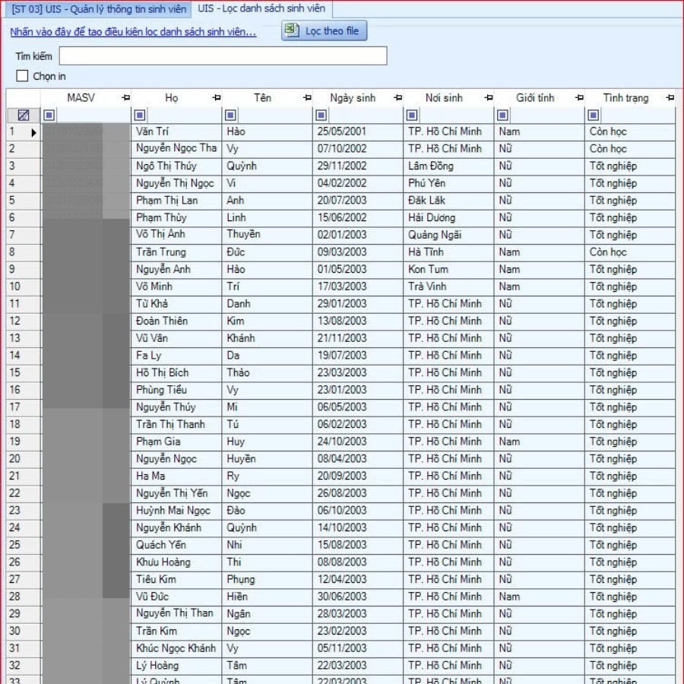Open filter operator dropdown under Họ column
The image size is (684, 684).
140,116
